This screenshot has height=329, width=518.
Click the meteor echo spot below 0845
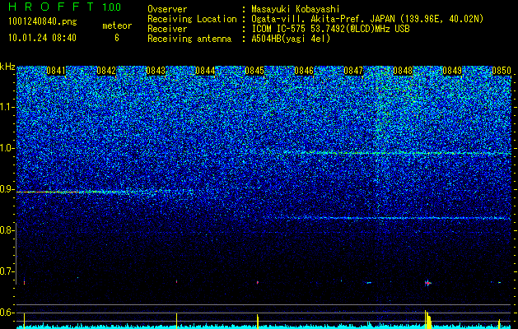[x=257, y=282]
